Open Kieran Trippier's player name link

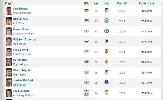click(x=22, y=70)
